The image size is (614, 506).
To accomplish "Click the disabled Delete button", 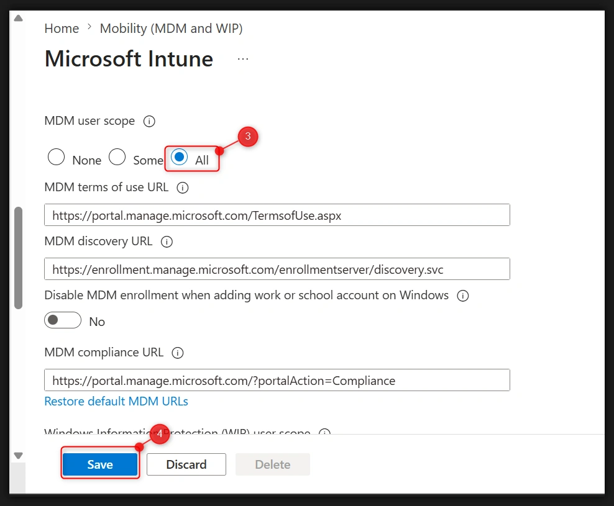I will coord(273,464).
